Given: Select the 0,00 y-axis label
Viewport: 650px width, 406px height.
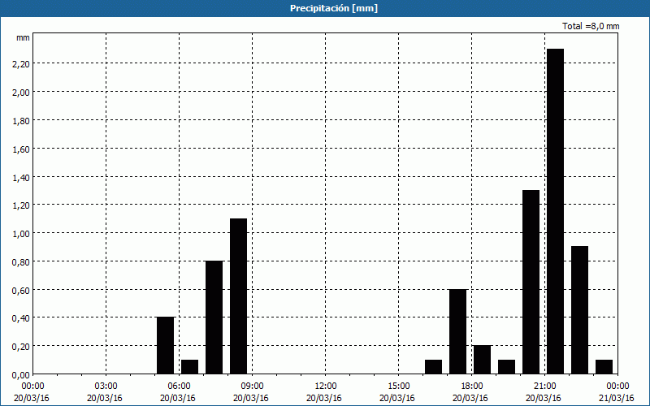Looking at the screenshot, I should 21,375.
